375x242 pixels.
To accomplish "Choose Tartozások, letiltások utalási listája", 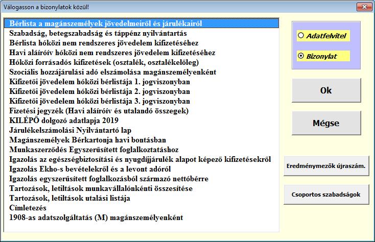I will click(142, 198).
